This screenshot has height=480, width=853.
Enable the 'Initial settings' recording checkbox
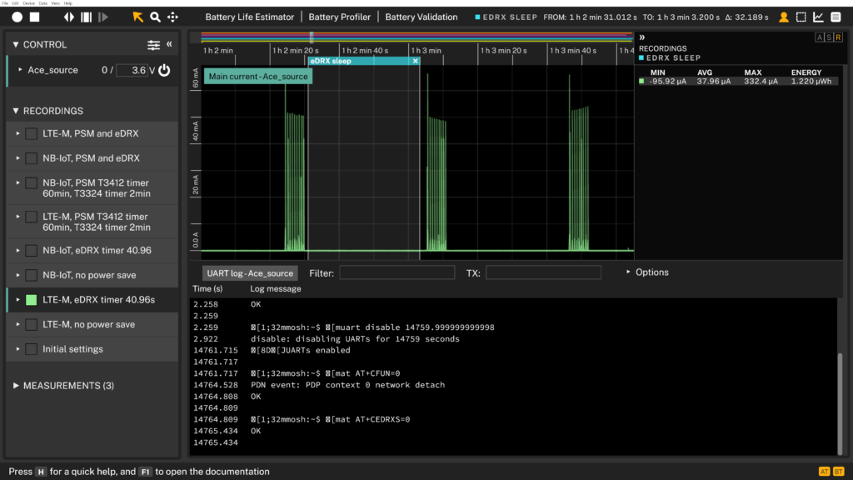pos(31,349)
